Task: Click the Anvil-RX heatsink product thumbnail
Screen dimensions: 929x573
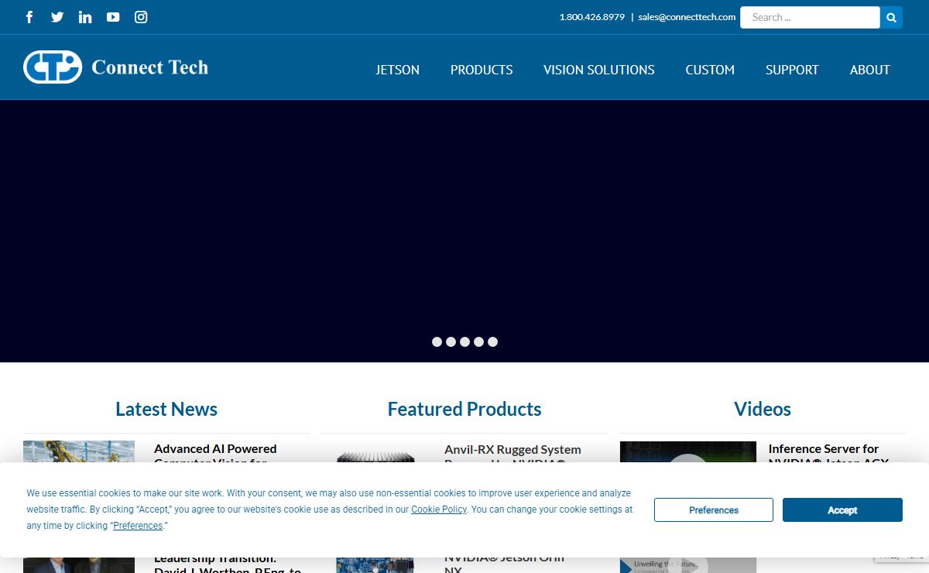Action: click(x=375, y=457)
